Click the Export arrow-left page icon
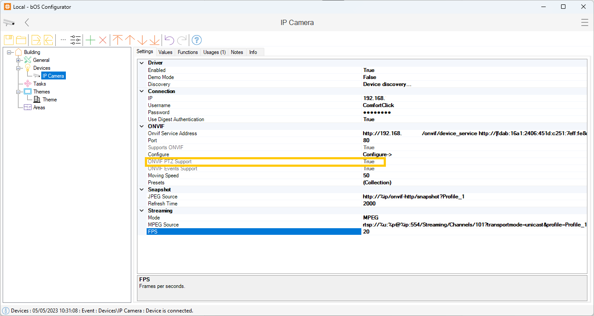 48,40
